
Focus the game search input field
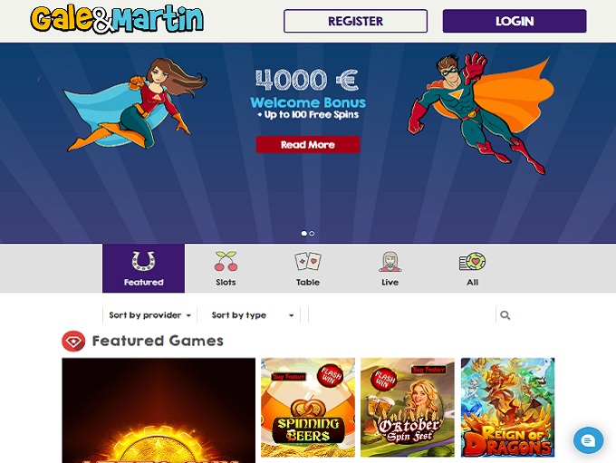tap(402, 315)
